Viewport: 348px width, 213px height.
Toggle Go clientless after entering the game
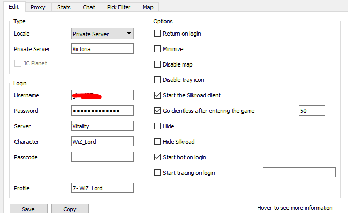pos(158,111)
